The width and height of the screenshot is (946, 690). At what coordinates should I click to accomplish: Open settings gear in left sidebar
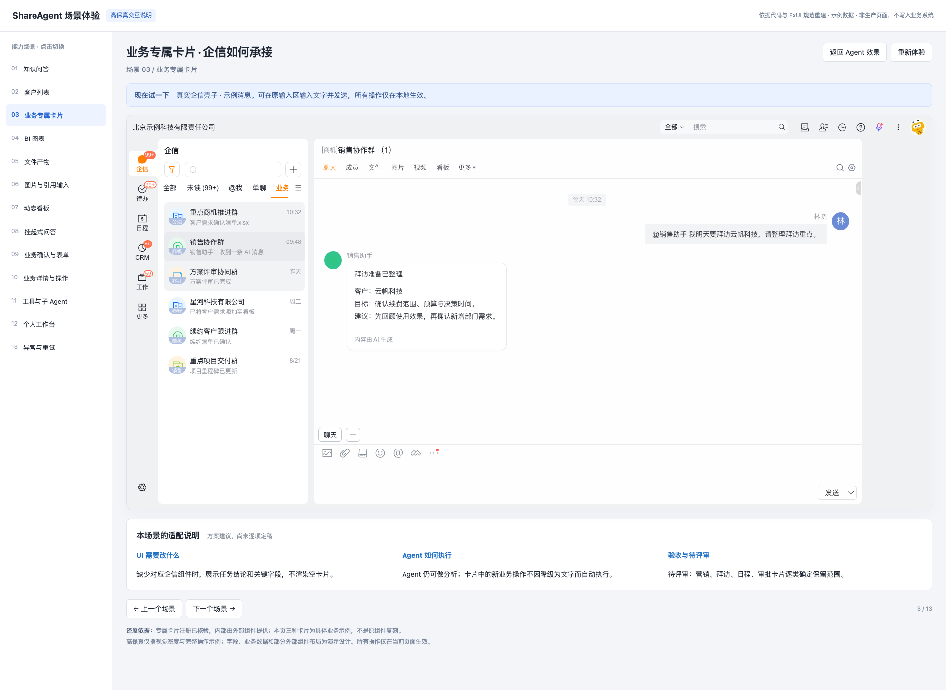click(x=142, y=487)
